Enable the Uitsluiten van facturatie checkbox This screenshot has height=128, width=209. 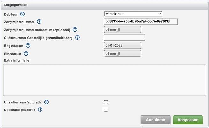pyautogui.click(x=106, y=102)
